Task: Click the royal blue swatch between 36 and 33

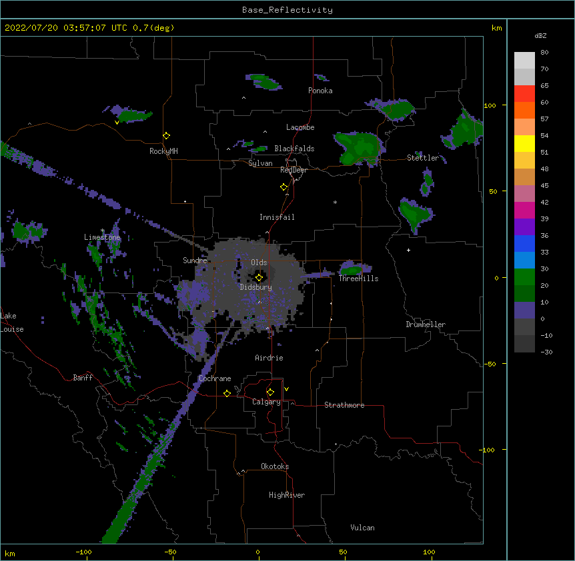Action: pyautogui.click(x=524, y=243)
